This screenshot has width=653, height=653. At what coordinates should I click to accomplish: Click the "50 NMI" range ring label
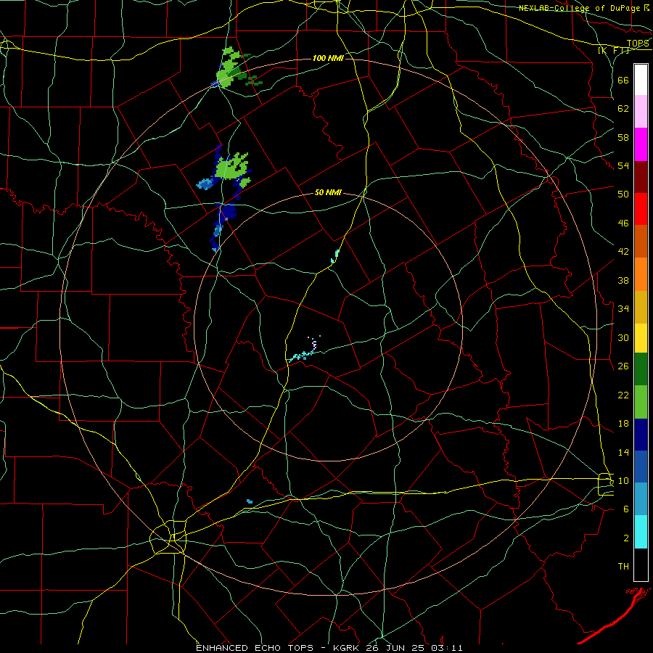[x=328, y=192]
